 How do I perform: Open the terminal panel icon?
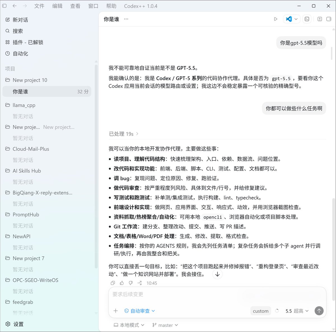[x=307, y=19]
